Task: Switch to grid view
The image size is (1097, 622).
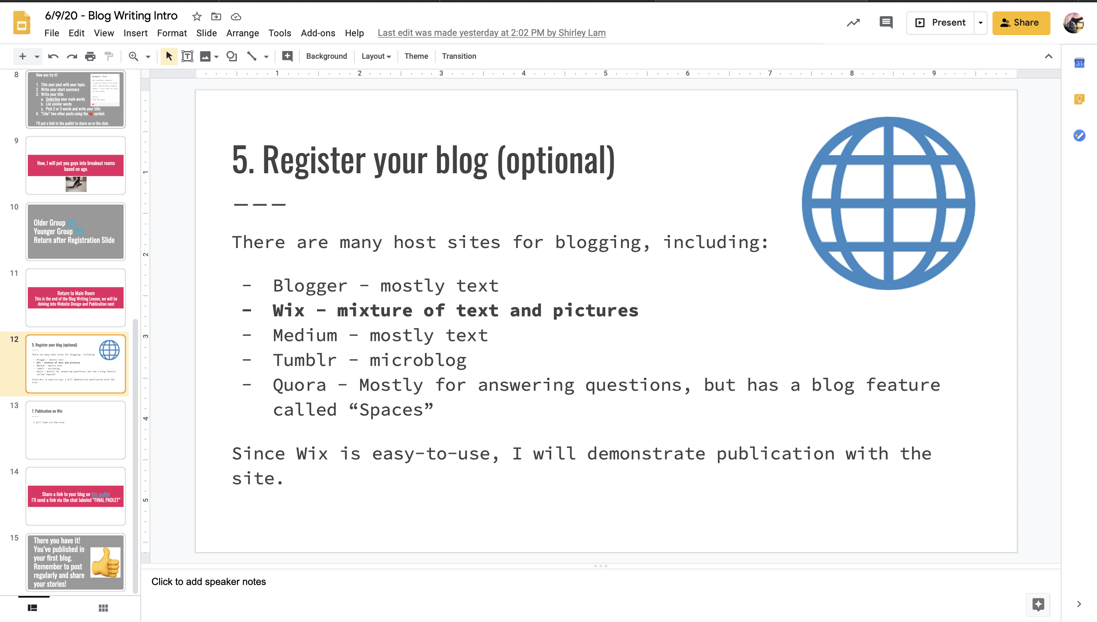Action: point(103,608)
